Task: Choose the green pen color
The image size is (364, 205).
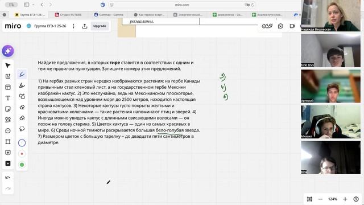Action: (22, 165)
